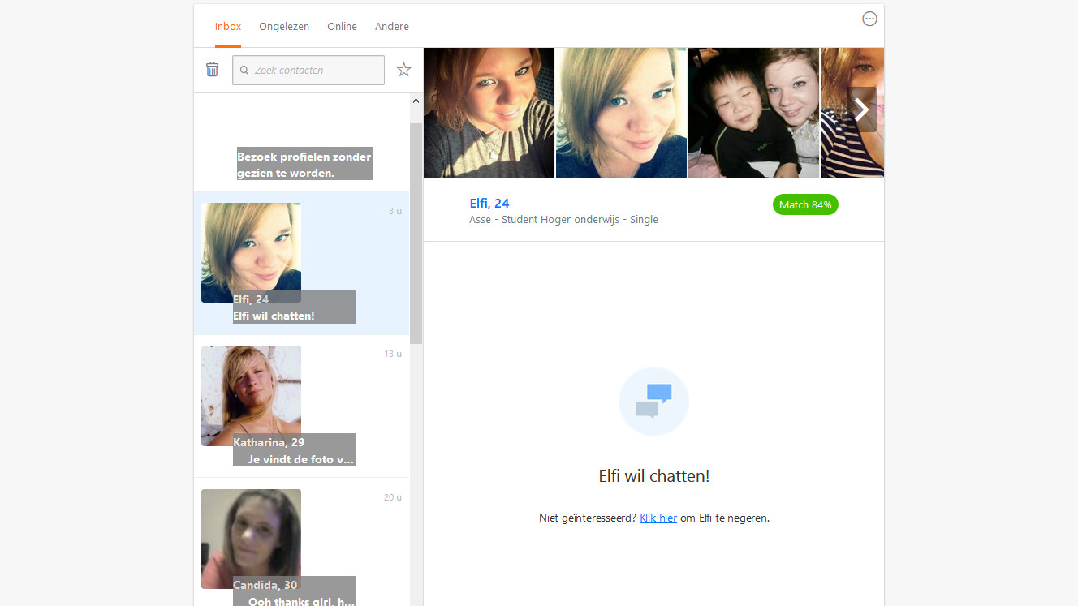1078x606 pixels.
Task: Klik hier to ignore Elfi
Action: (658, 518)
